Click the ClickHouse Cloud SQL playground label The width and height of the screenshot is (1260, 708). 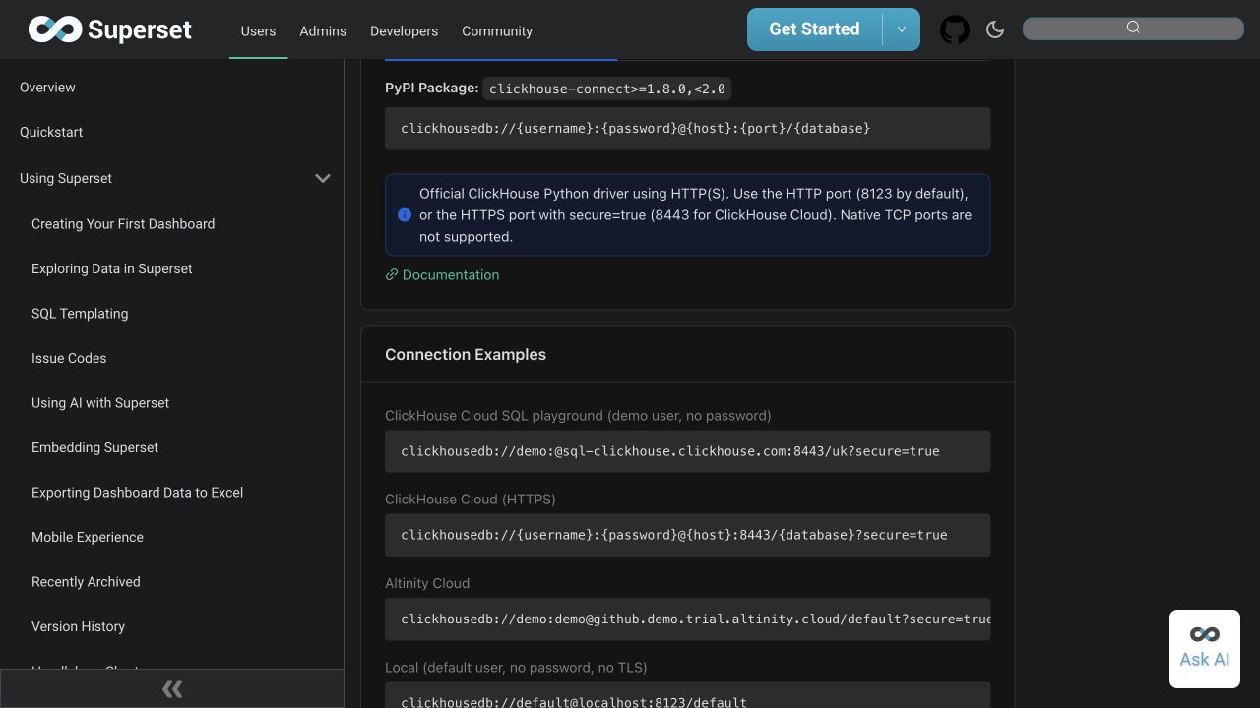click(578, 416)
